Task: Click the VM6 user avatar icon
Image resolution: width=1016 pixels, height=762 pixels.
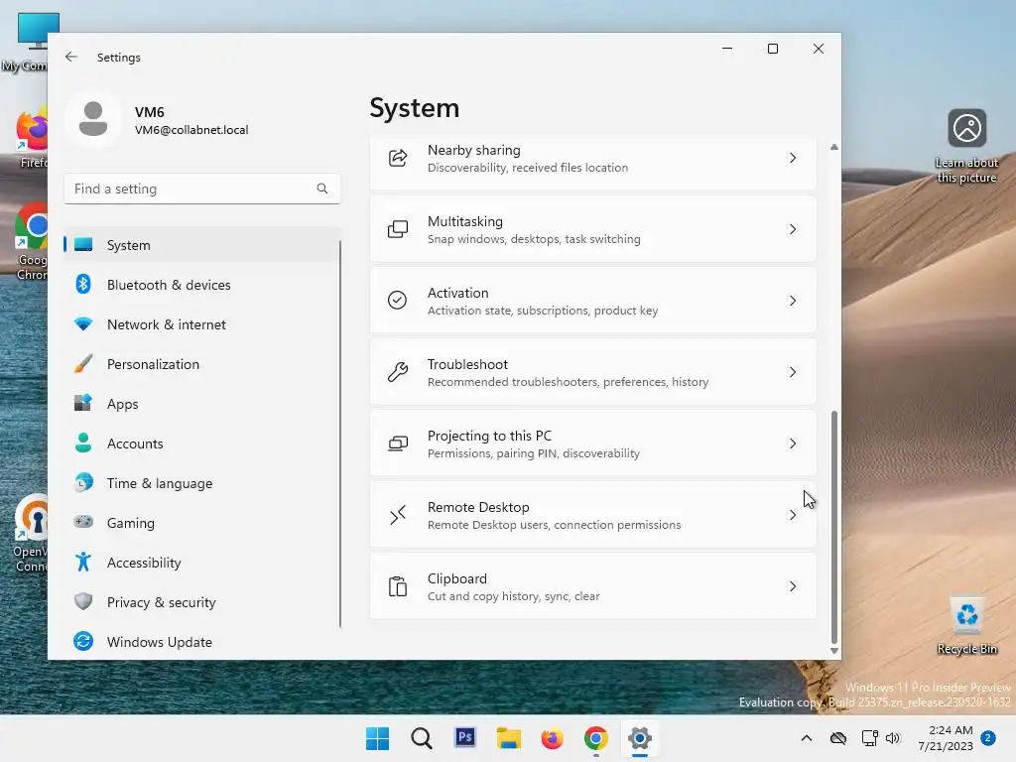Action: pyautogui.click(x=93, y=119)
